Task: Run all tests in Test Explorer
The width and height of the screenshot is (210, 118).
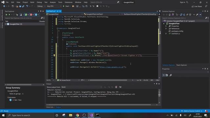Action: click(x=6, y=14)
